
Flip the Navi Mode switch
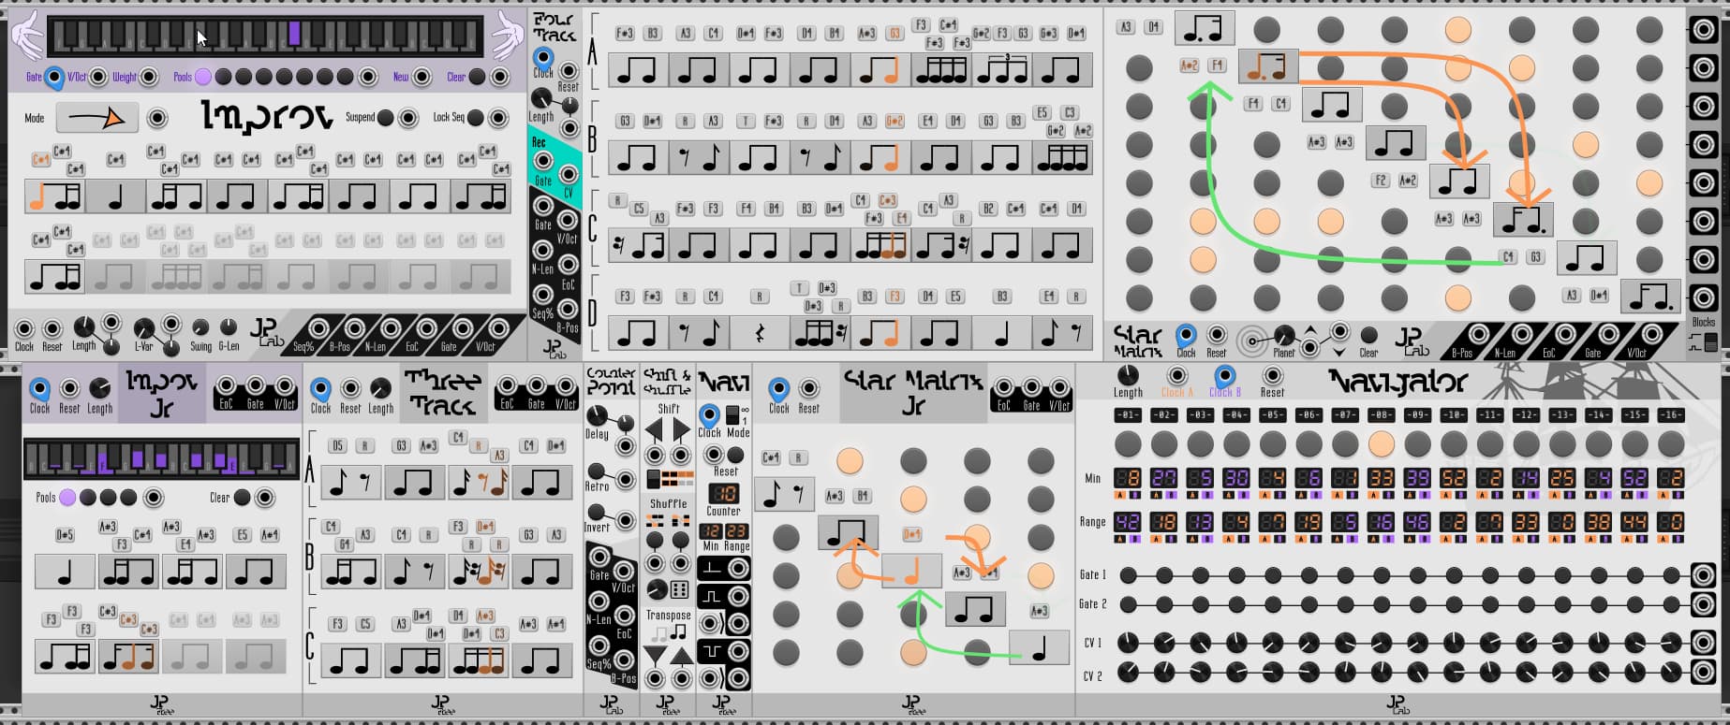click(x=732, y=413)
